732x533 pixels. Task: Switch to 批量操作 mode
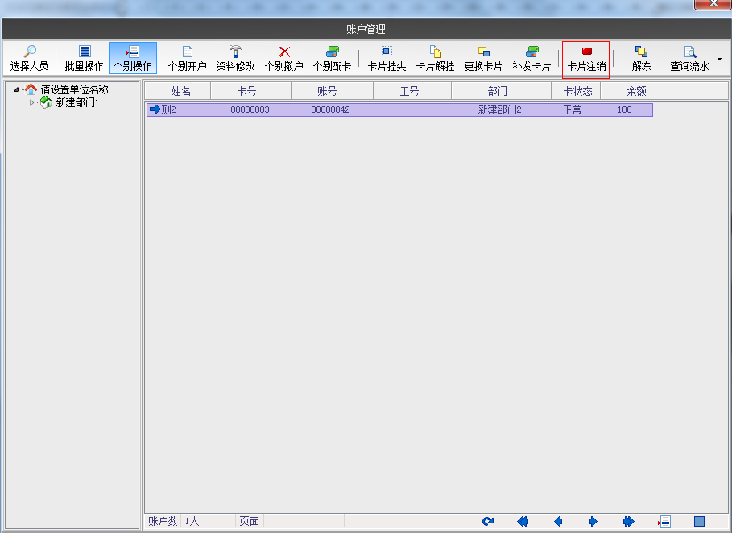pyautogui.click(x=84, y=58)
